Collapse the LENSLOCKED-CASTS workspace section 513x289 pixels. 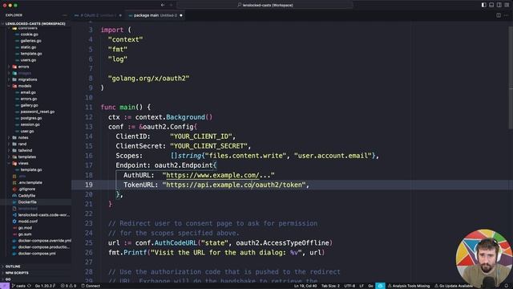point(35,24)
